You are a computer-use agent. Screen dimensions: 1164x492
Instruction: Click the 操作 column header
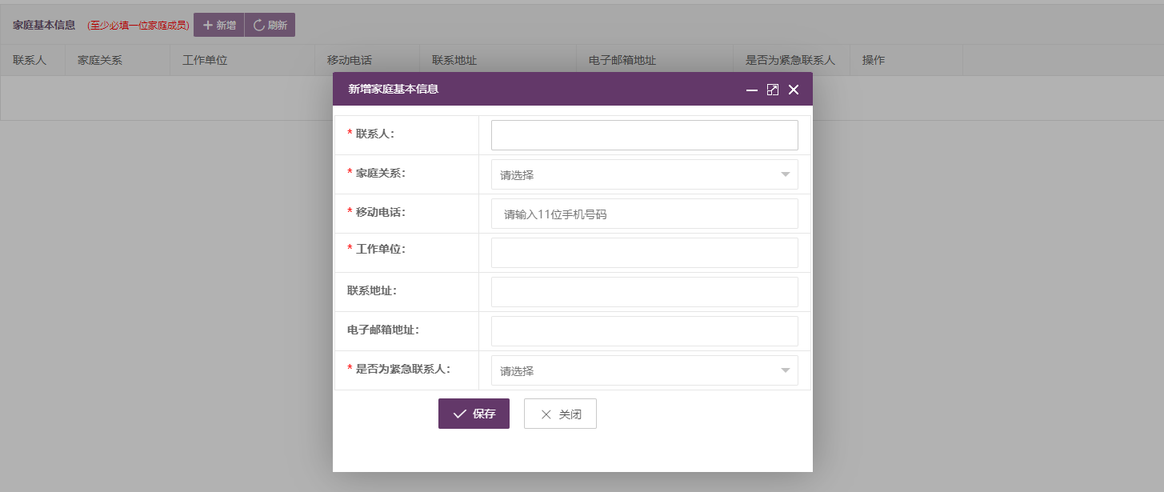point(873,60)
